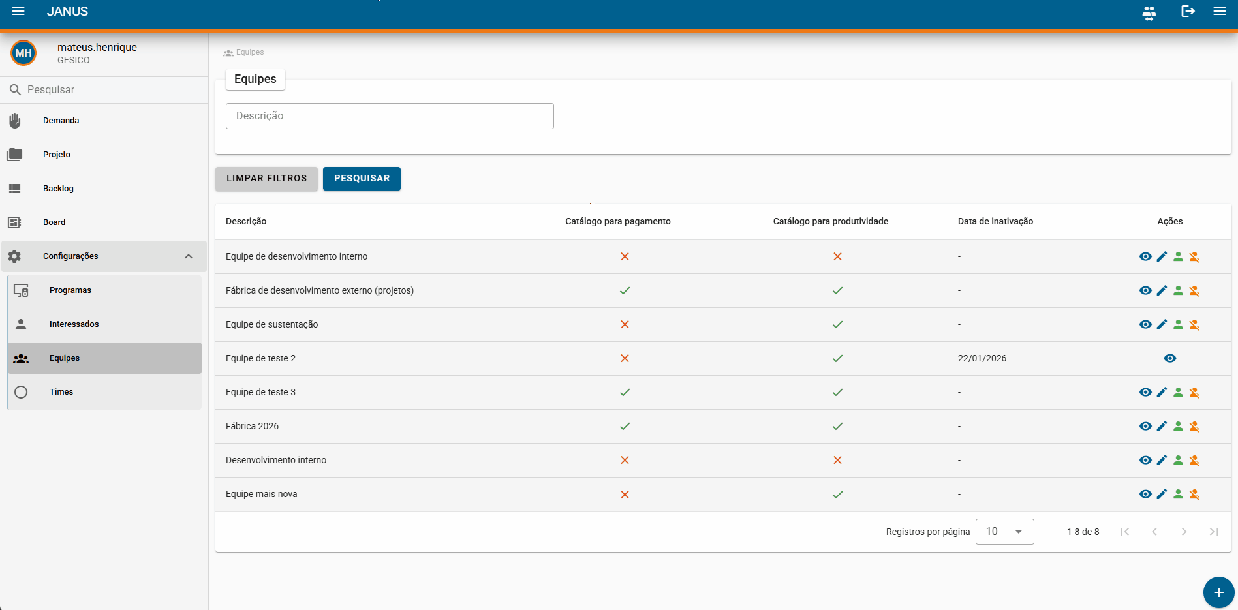This screenshot has width=1238, height=610.
Task: View Fábrica de desenvolvimento externo eye icon
Action: pyautogui.click(x=1145, y=290)
